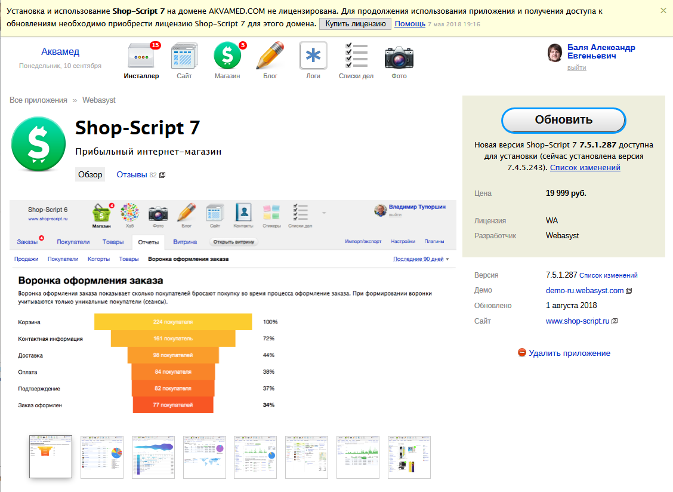Select the second screenshot thumbnail
This screenshot has width=673, height=492.
point(102,457)
